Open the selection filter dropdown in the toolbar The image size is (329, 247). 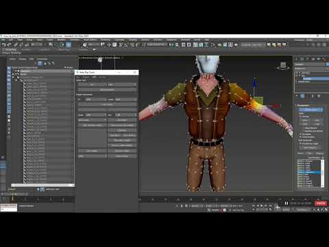click(37, 45)
